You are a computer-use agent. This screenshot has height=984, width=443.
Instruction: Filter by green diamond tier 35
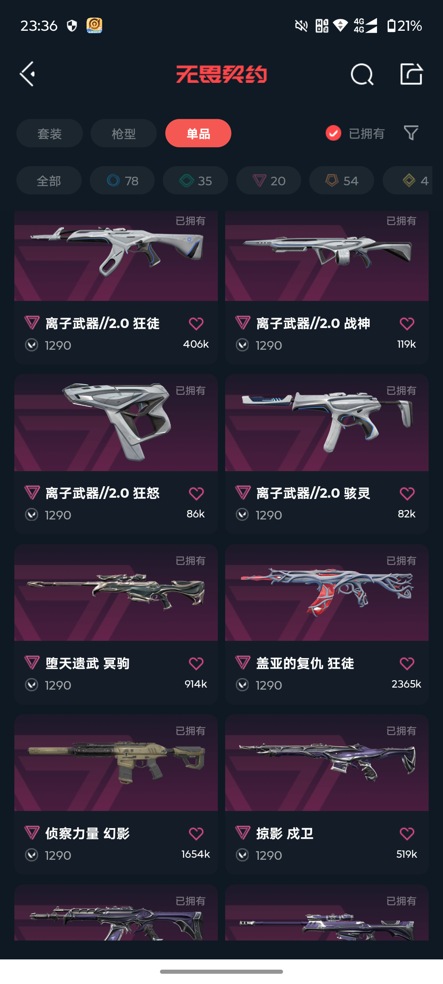(x=195, y=180)
